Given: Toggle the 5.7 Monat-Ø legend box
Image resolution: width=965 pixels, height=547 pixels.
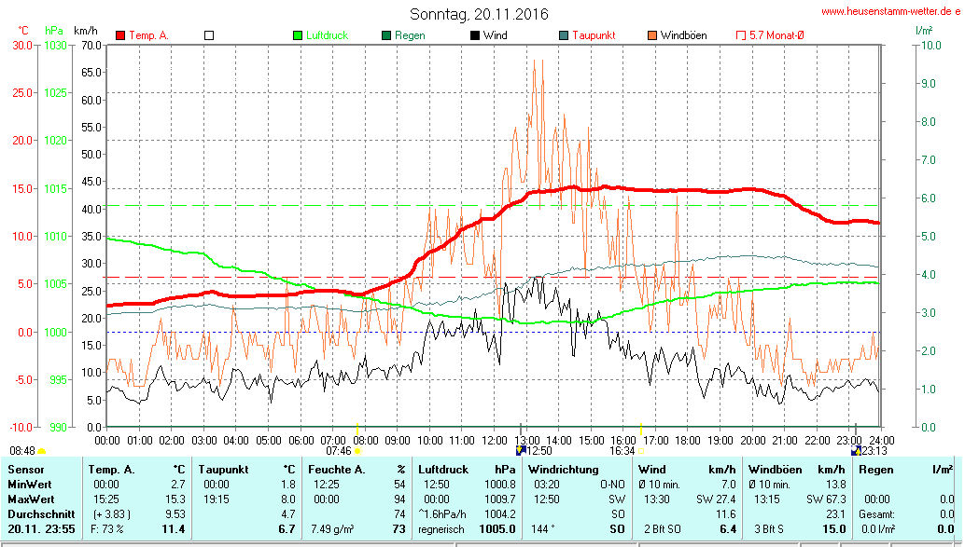Looking at the screenshot, I should coord(741,35).
